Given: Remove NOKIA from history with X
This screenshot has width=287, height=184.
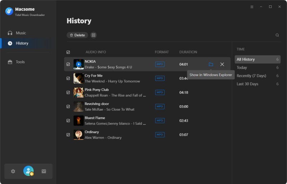Looking at the screenshot, I should click(x=222, y=64).
